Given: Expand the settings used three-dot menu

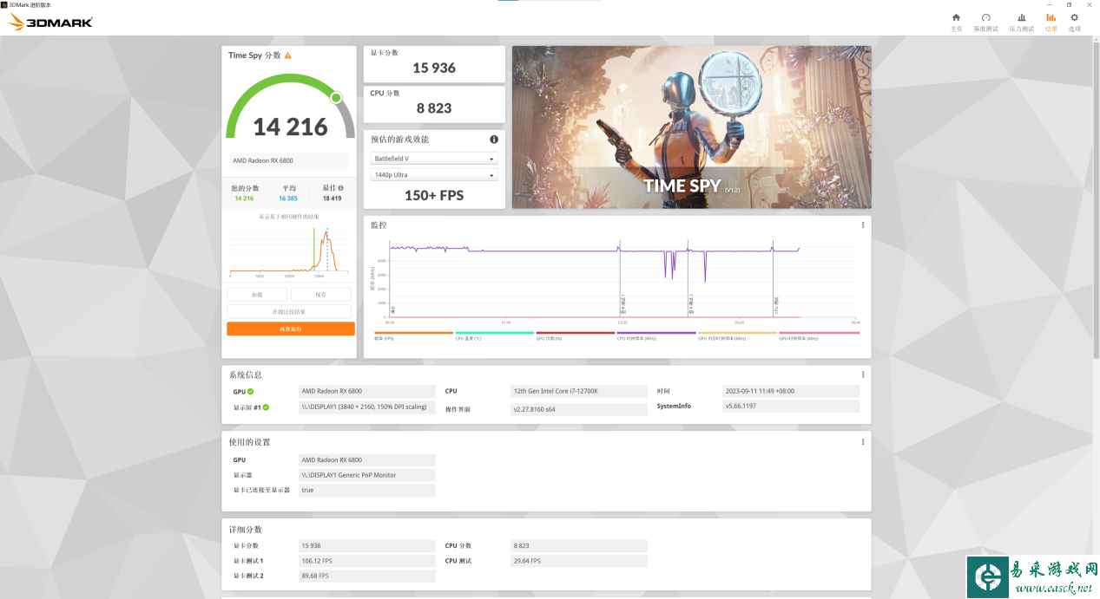Looking at the screenshot, I should (862, 442).
